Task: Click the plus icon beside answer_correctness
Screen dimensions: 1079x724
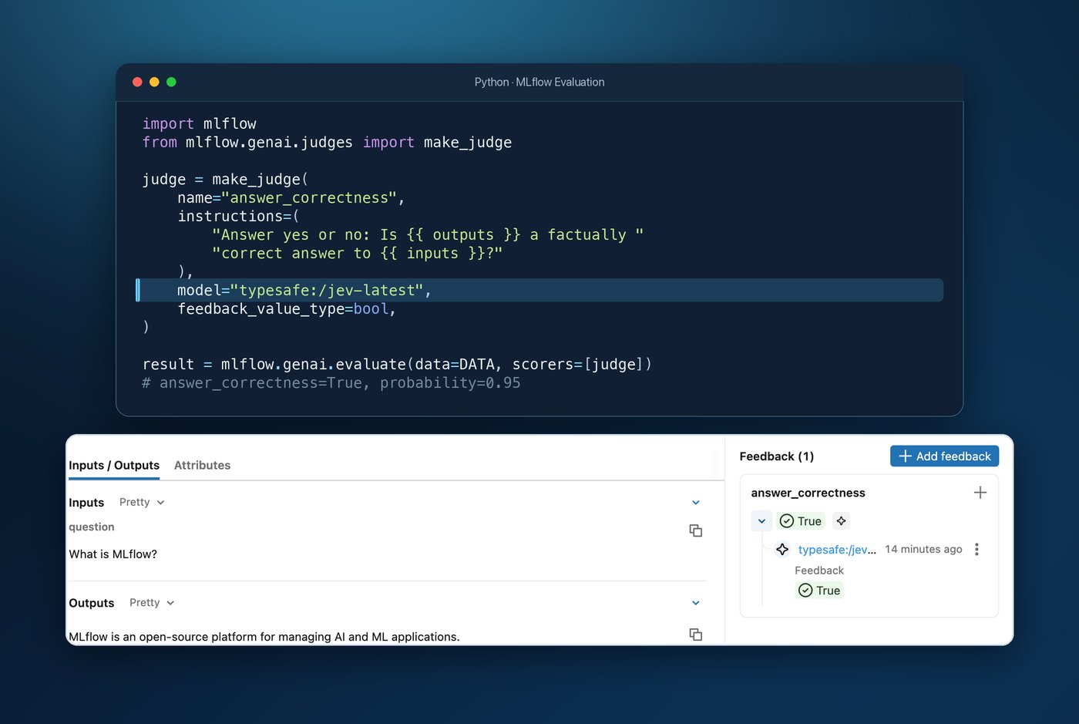Action: click(980, 492)
